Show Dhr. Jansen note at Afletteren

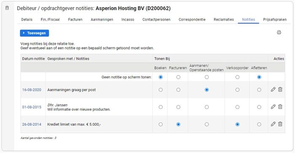(259, 107)
